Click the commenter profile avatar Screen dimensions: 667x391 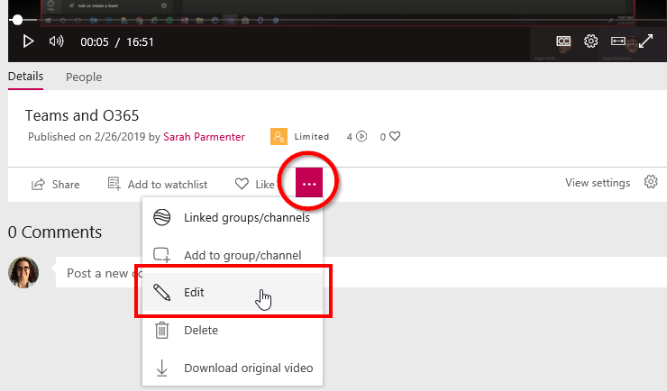click(x=23, y=272)
